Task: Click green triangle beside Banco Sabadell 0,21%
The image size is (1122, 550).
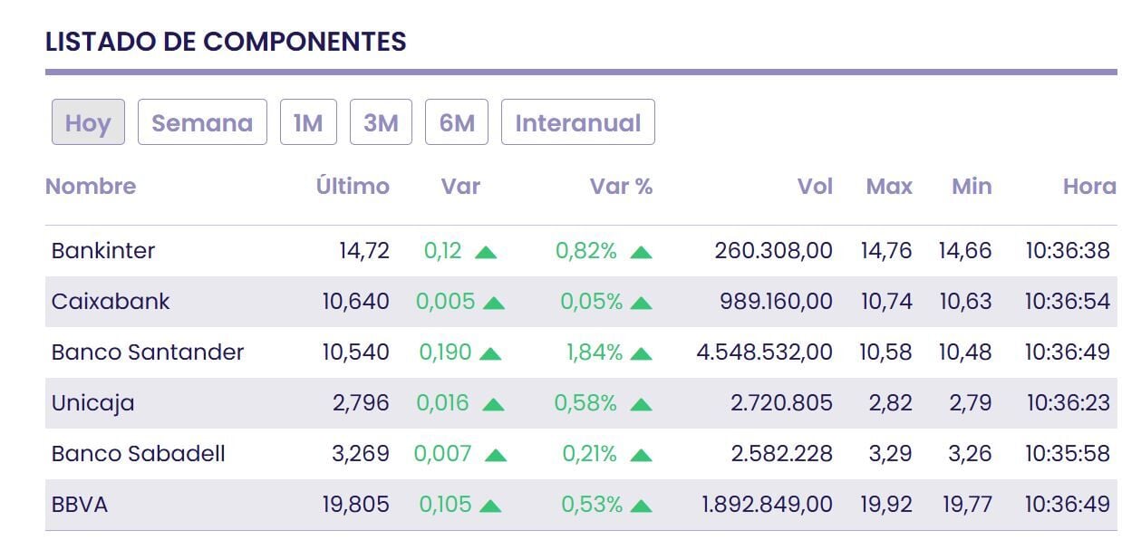Action: pos(641,455)
